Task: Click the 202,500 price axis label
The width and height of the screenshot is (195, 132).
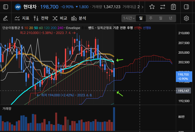Action: [184, 62]
